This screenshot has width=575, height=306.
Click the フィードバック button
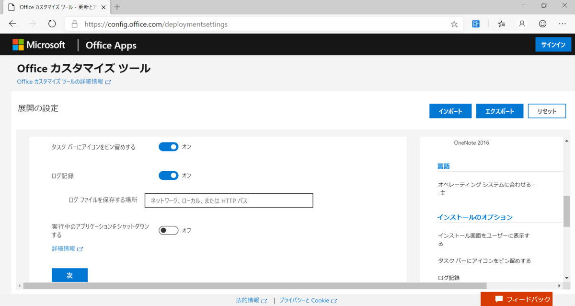[x=517, y=299]
